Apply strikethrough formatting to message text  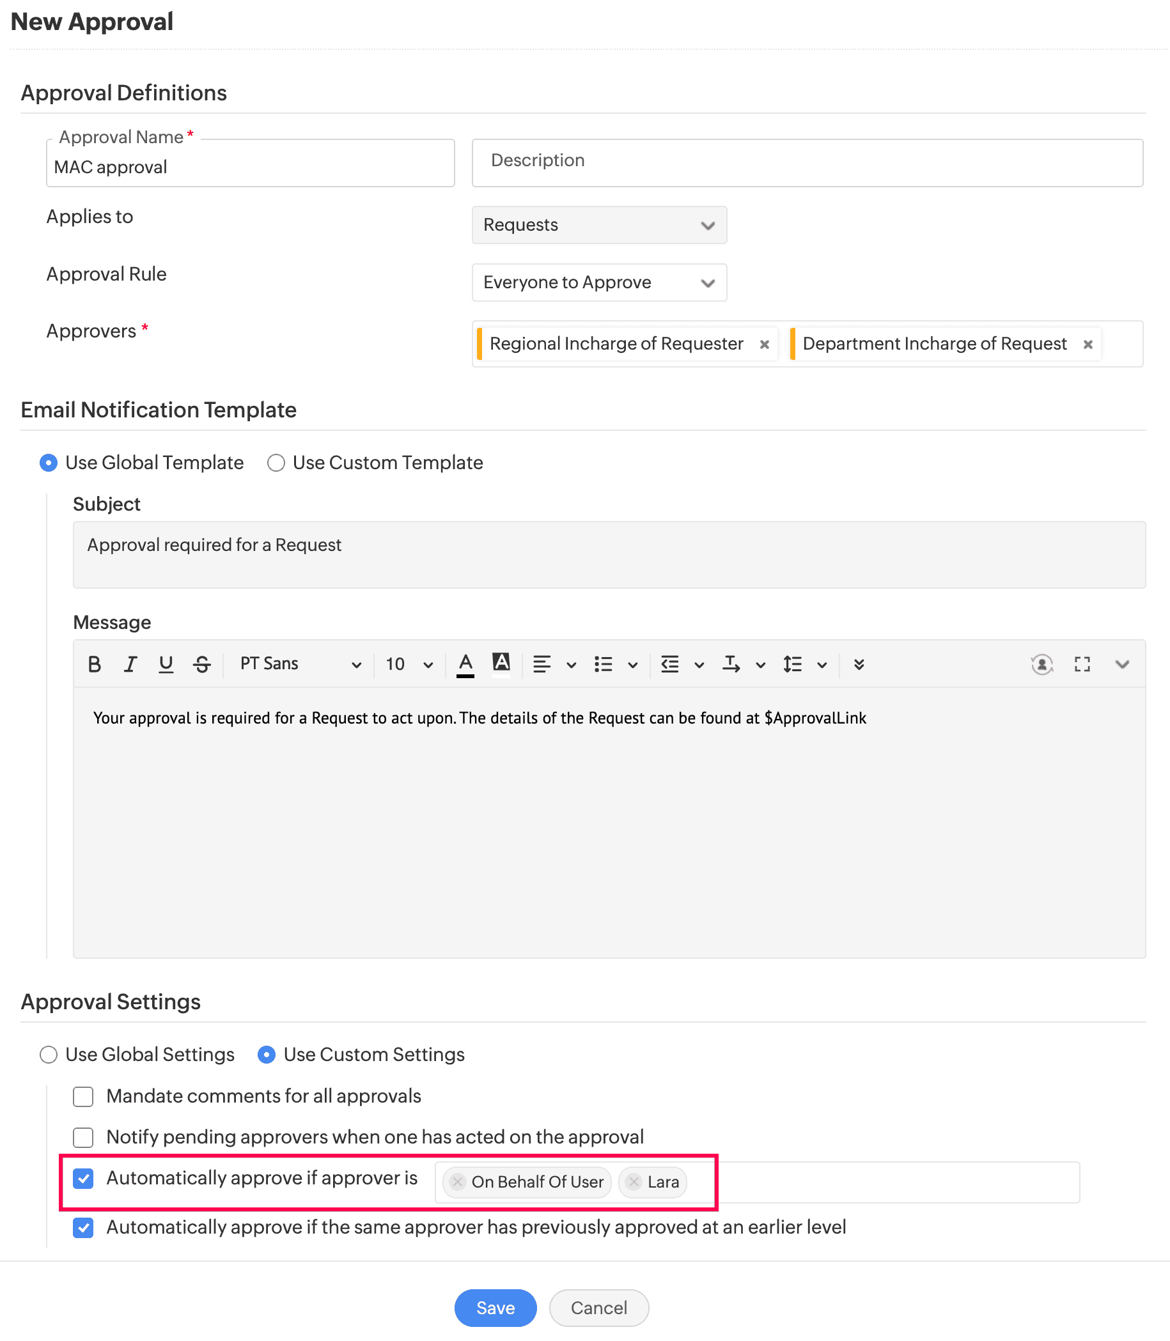click(202, 664)
